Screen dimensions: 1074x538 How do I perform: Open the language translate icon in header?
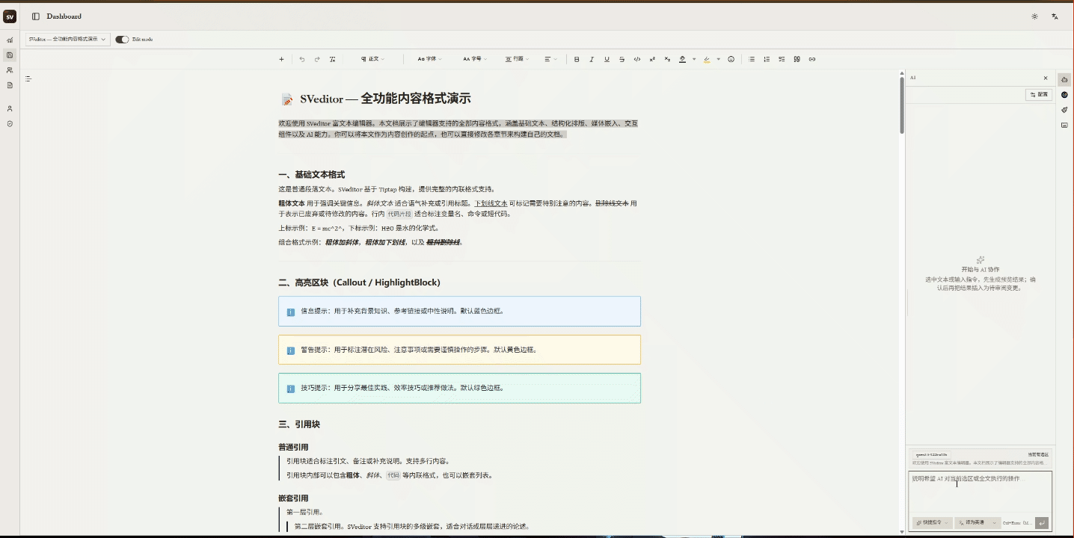(1055, 16)
